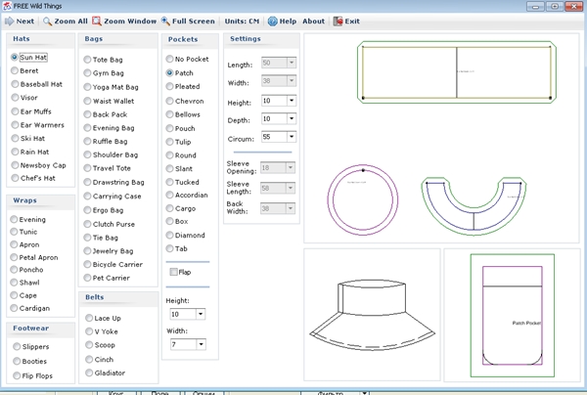Click the Next arrow icon
Viewport: 587px width, 395px height.
(9, 21)
